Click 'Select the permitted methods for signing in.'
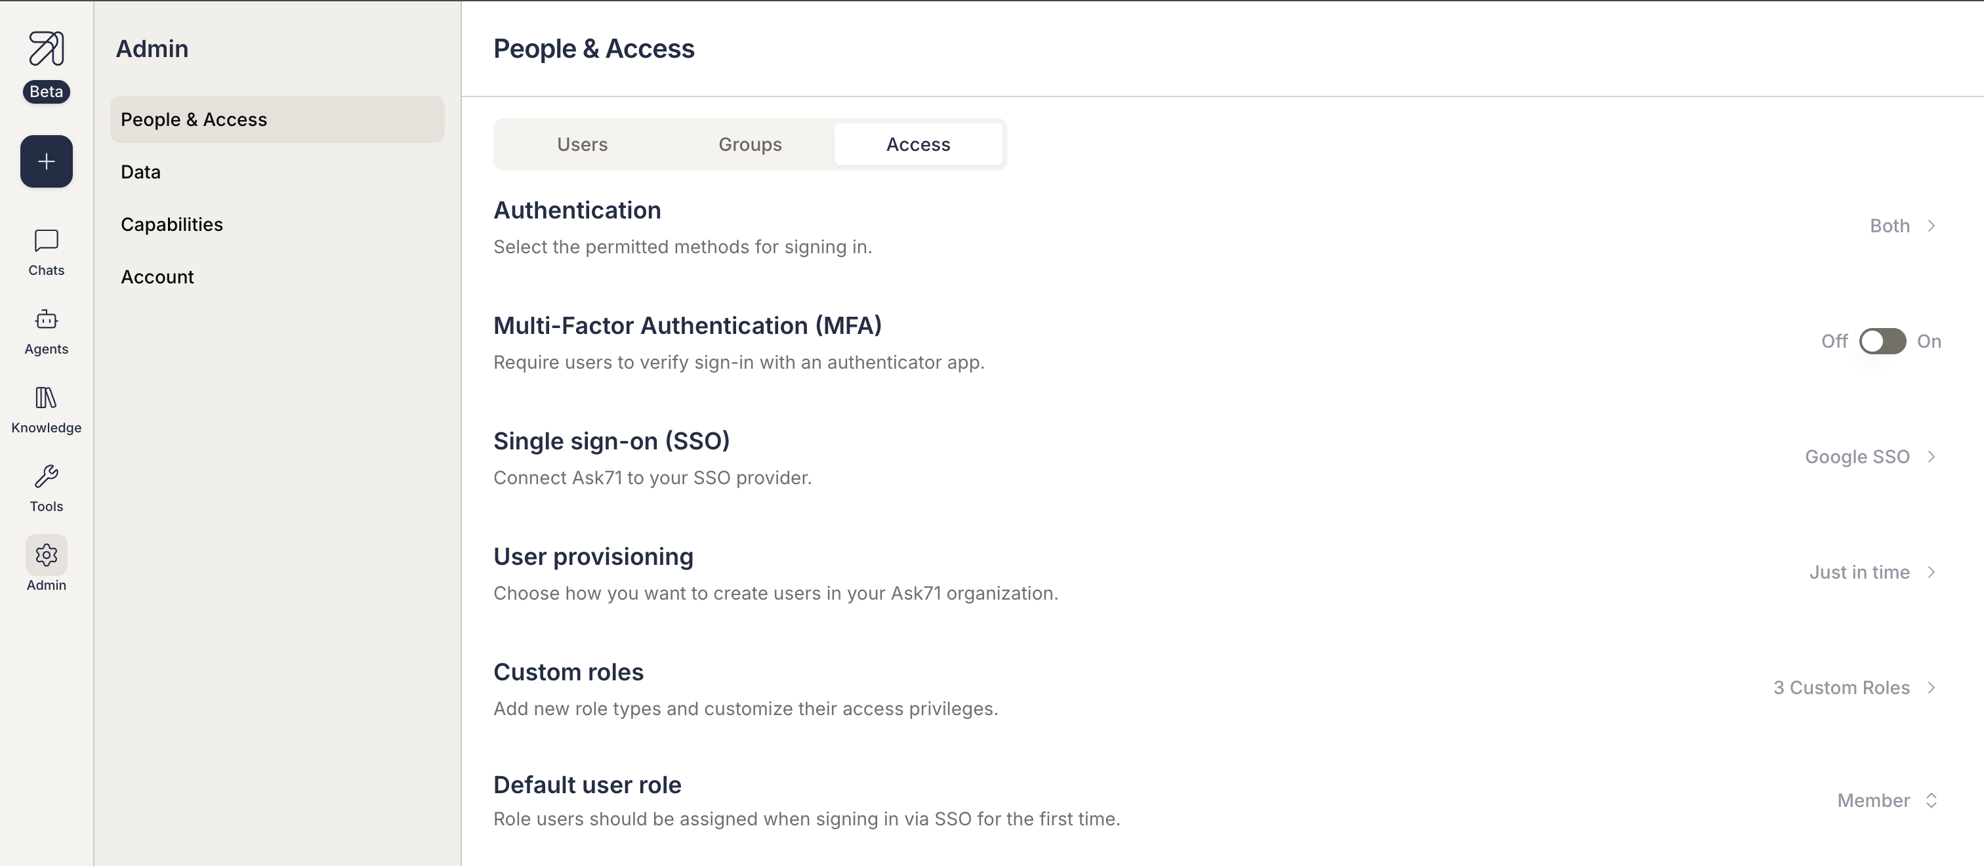 682,247
